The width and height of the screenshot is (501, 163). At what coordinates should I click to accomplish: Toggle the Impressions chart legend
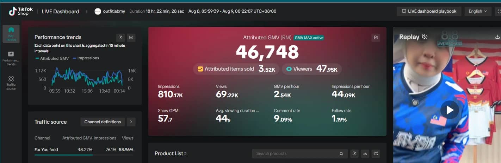click(86, 58)
